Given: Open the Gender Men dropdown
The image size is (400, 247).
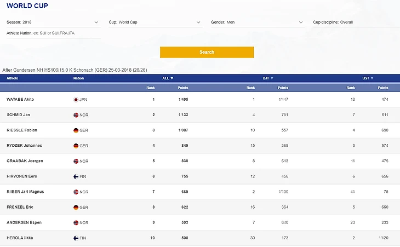Looking at the screenshot, I should (x=256, y=22).
